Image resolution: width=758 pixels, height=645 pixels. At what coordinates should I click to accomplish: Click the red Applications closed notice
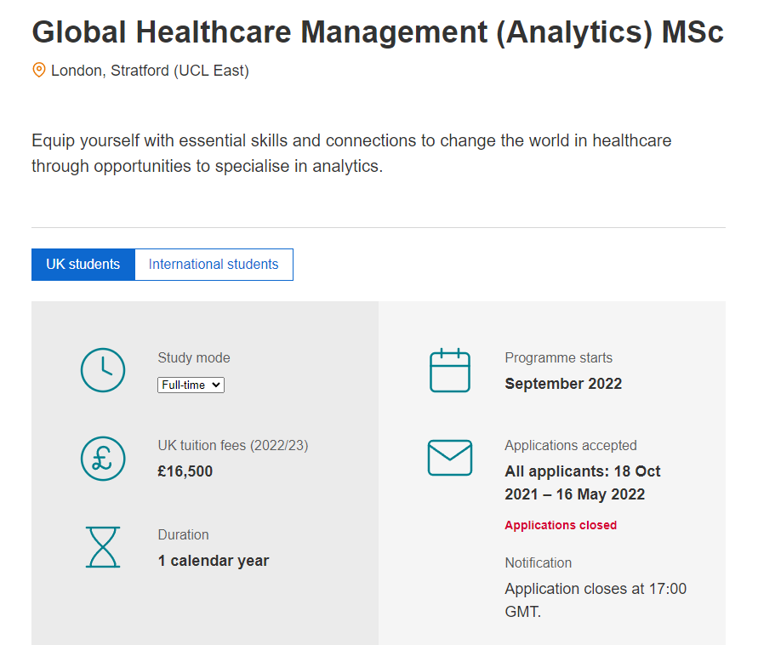click(x=561, y=525)
